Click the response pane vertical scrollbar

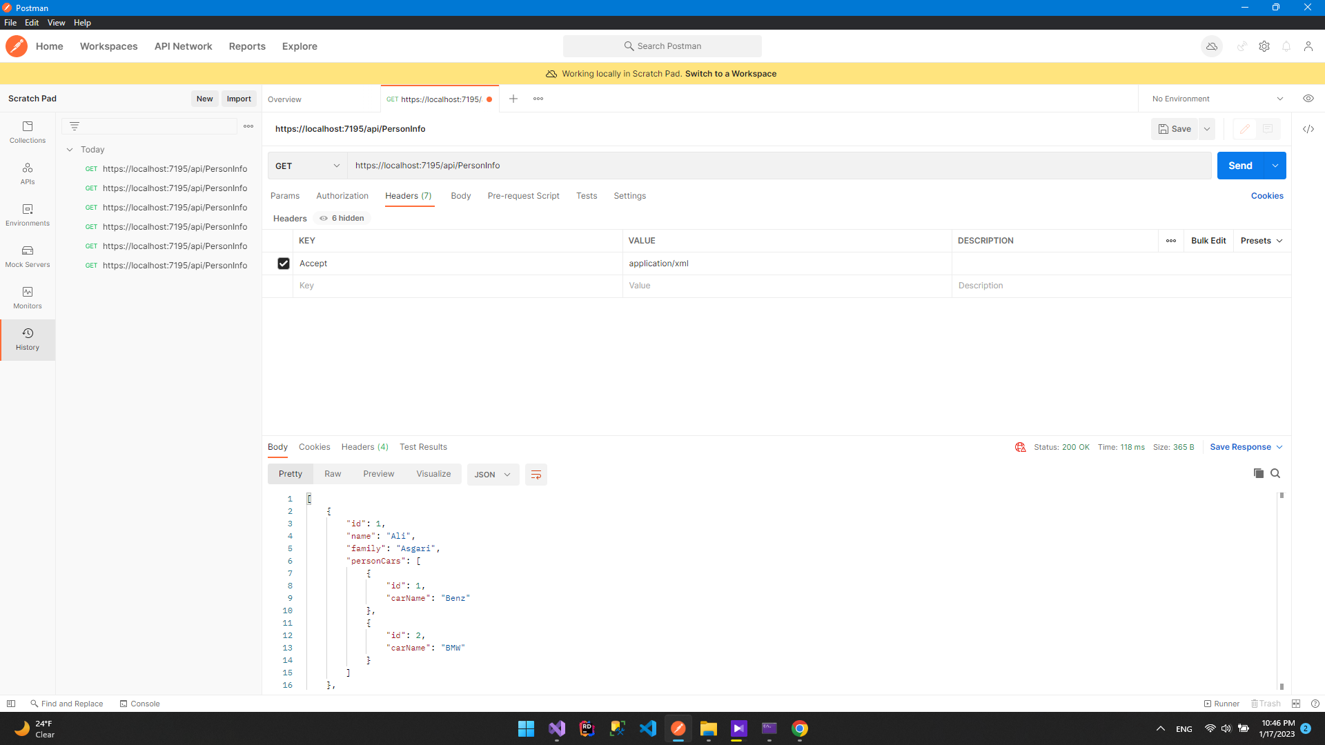coord(1282,590)
